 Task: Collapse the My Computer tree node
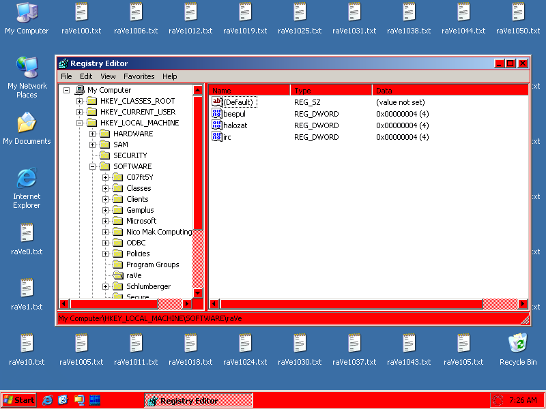pos(66,91)
